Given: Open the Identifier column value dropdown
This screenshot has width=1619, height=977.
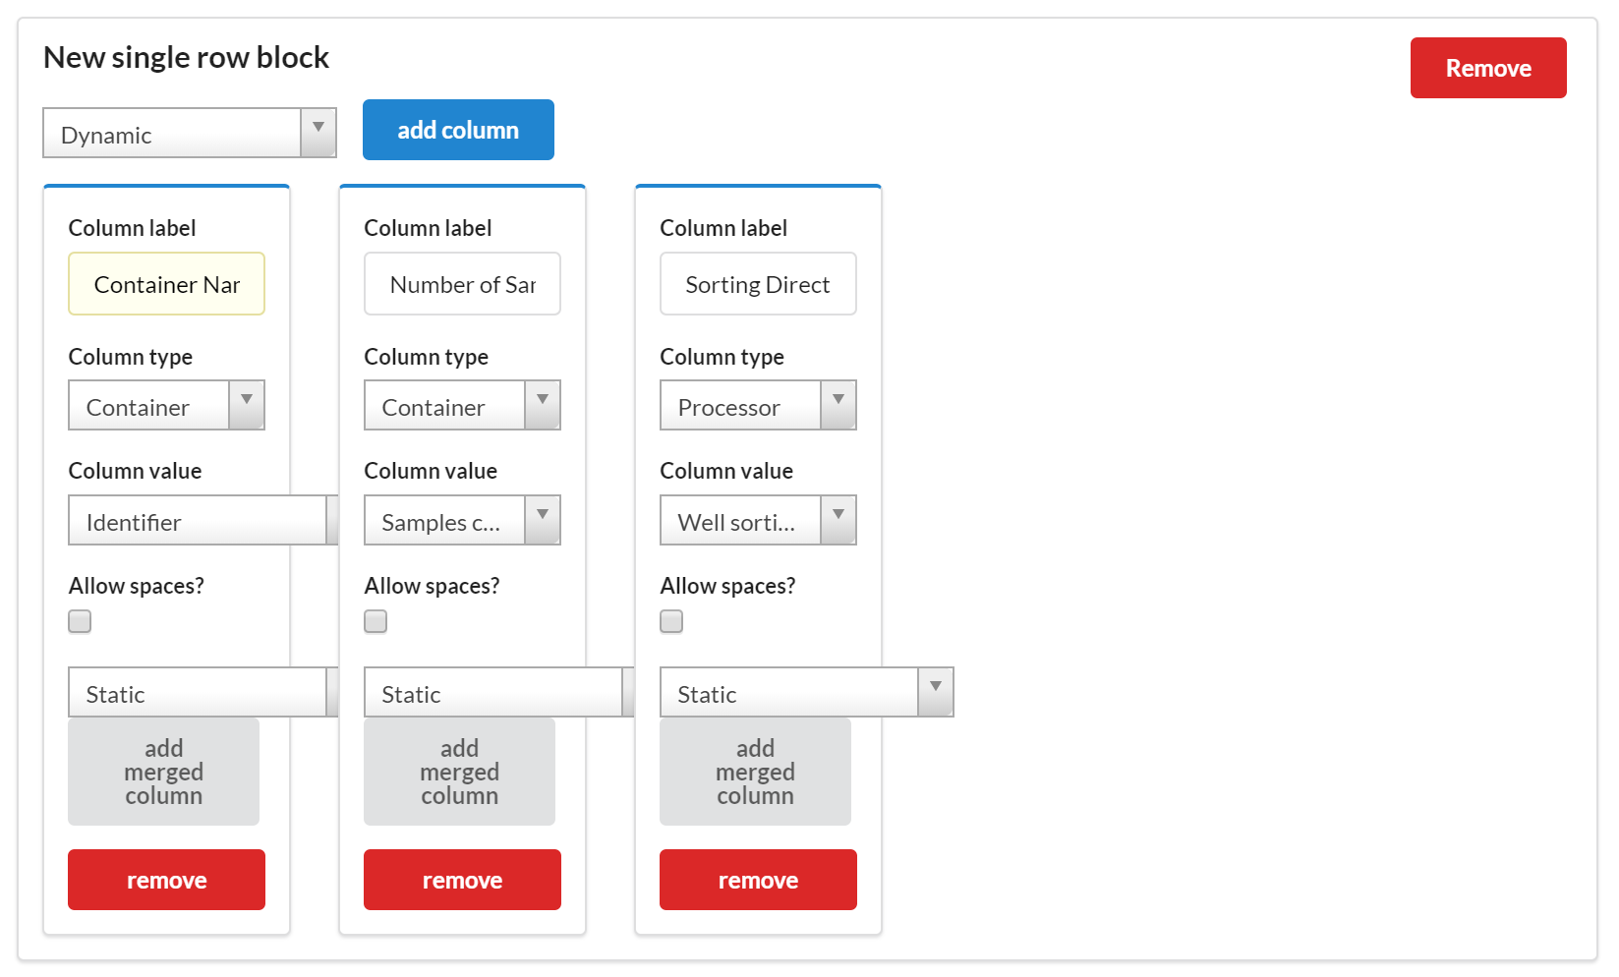Looking at the screenshot, I should pyautogui.click(x=202, y=521).
